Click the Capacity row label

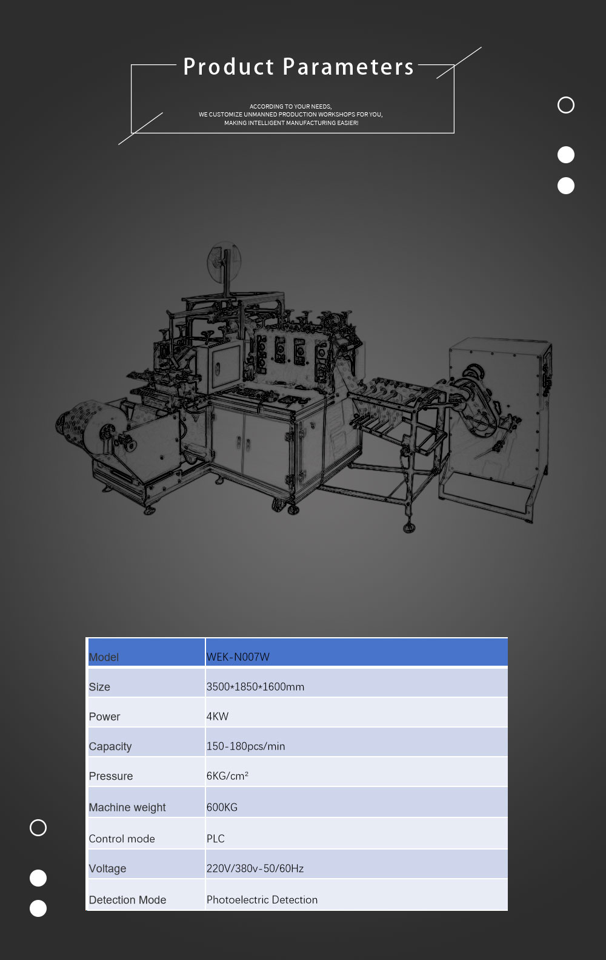click(x=110, y=746)
